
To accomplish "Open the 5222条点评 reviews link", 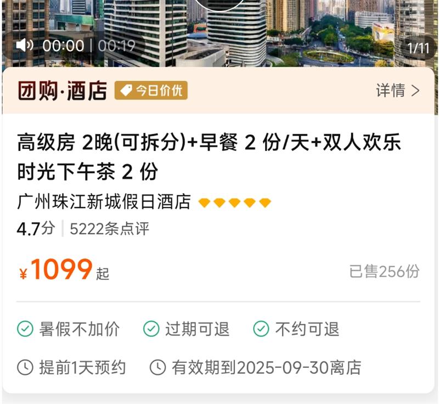I will (x=109, y=229).
